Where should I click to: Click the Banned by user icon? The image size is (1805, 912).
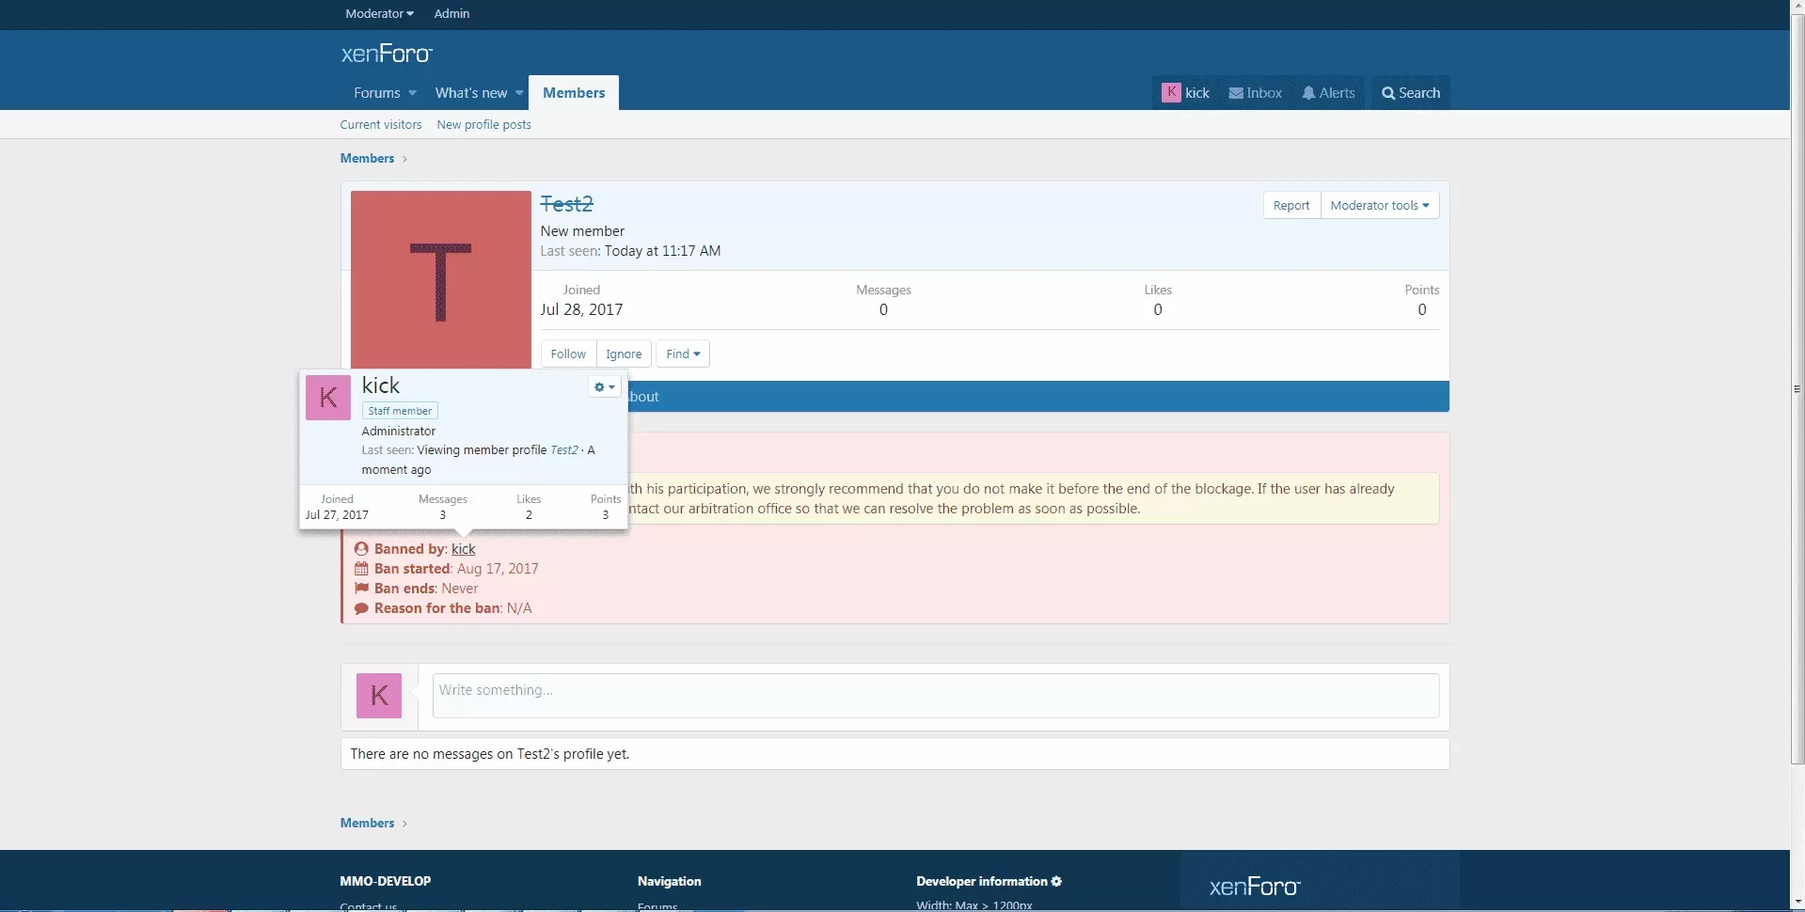coord(361,549)
